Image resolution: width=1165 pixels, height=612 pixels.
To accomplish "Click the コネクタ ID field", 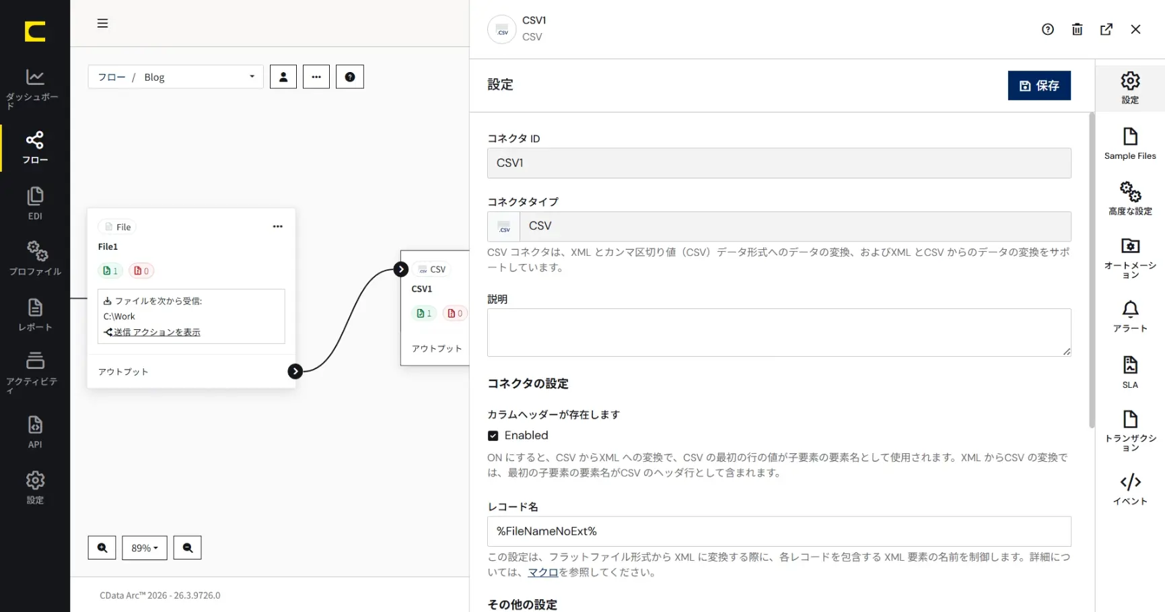I will (779, 163).
